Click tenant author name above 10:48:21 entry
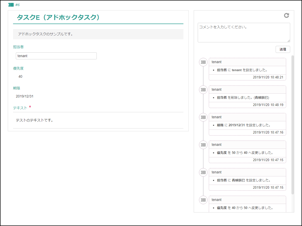This screenshot has width=302, height=226. tap(217, 62)
